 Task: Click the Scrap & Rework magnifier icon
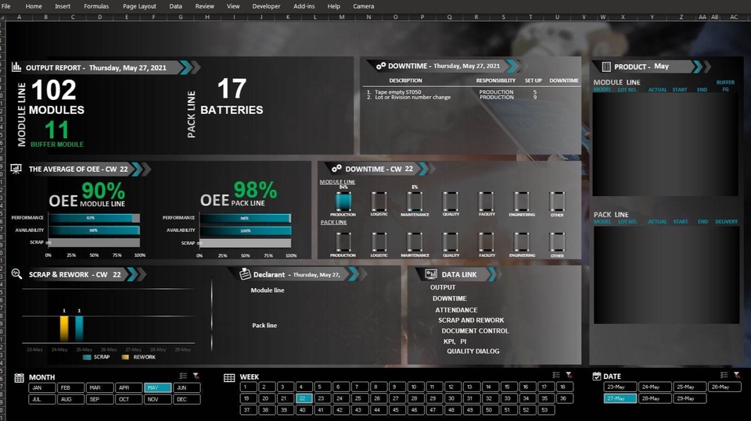16,274
